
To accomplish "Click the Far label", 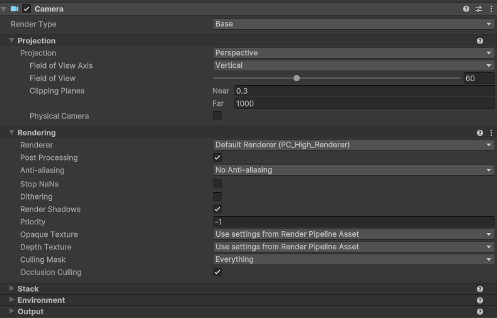I will (x=218, y=103).
